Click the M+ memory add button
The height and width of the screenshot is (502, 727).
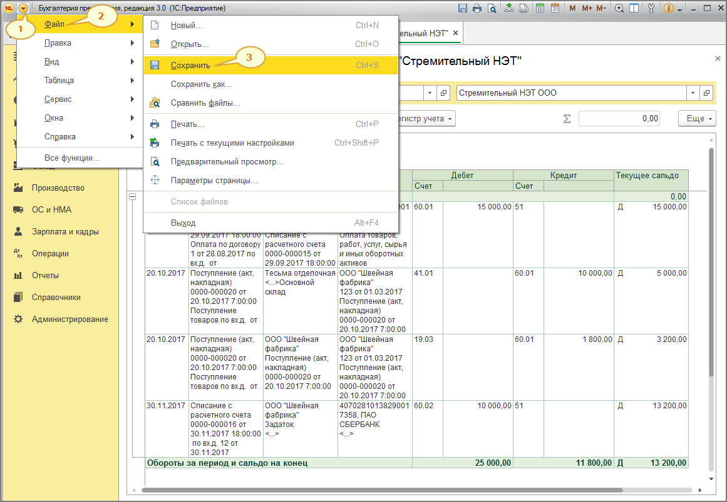[587, 8]
